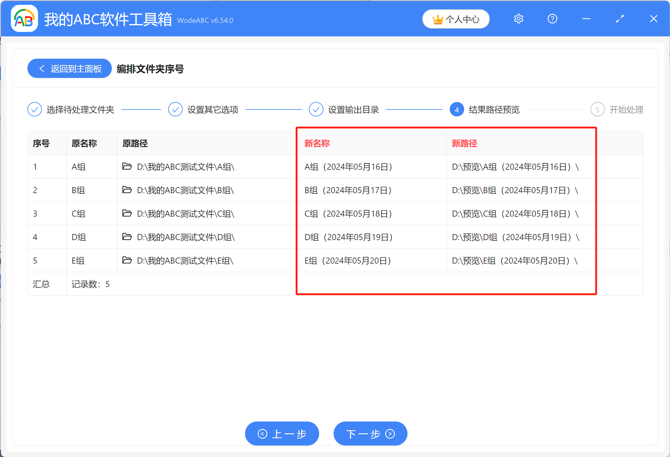Open the help question mark icon
The image size is (670, 457).
(552, 19)
